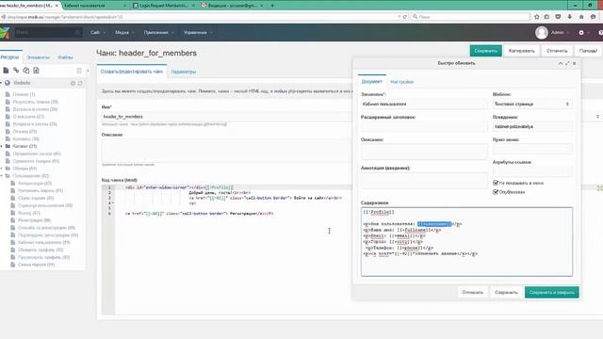603x339 pixels.
Task: Click the browser bookmark star icon
Action: [537, 17]
